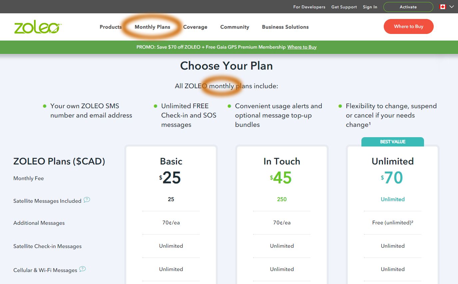
Task: Click the Monthly Fee row label
Action: click(29, 178)
